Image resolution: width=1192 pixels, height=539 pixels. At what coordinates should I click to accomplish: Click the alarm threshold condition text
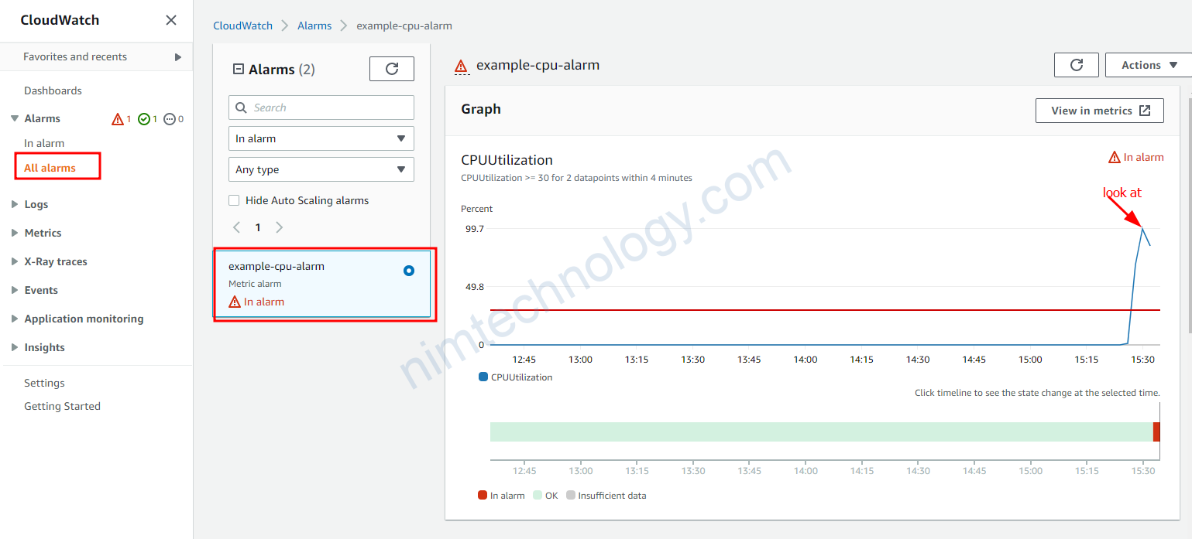pyautogui.click(x=576, y=178)
